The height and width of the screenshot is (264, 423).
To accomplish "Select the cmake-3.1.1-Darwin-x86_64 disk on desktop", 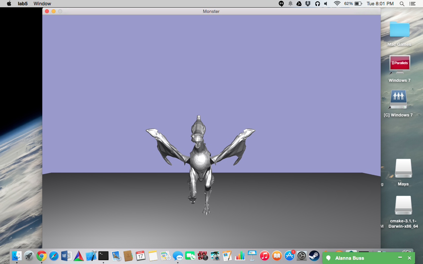I will tap(404, 212).
